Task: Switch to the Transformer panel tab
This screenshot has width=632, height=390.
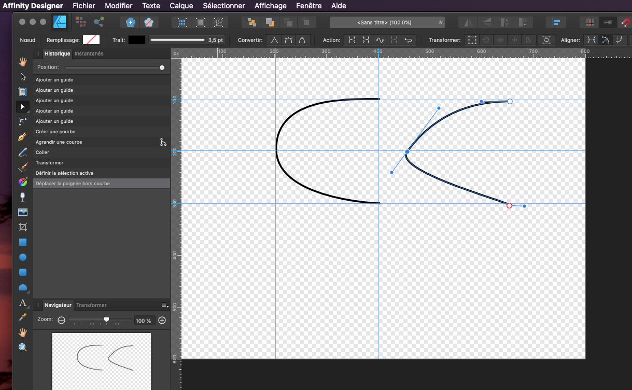Action: (x=91, y=305)
